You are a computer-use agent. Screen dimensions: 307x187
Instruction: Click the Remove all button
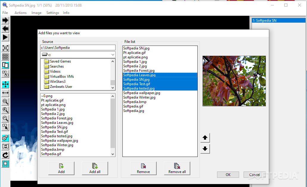[x=177, y=169]
